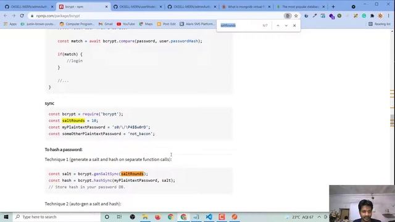Click the hashSync code line
The image size is (395, 222).
(x=112, y=181)
